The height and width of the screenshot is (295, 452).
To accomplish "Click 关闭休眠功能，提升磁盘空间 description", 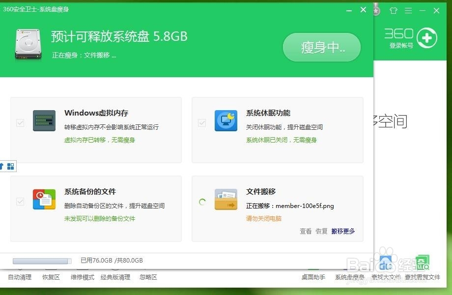I will (284, 127).
